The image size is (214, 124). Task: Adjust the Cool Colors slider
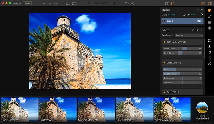click(x=183, y=53)
